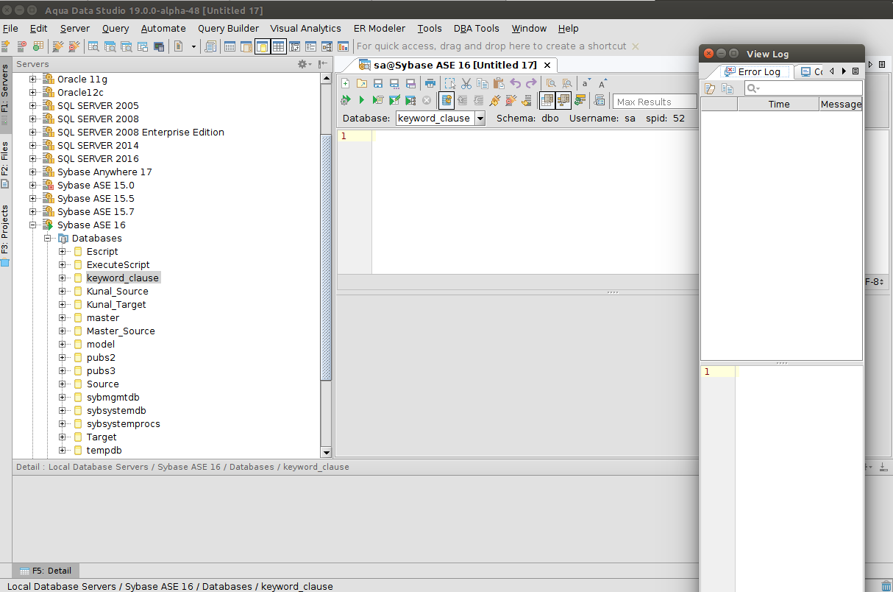This screenshot has width=893, height=592.
Task: Switch to the Error Log tab
Action: [752, 71]
